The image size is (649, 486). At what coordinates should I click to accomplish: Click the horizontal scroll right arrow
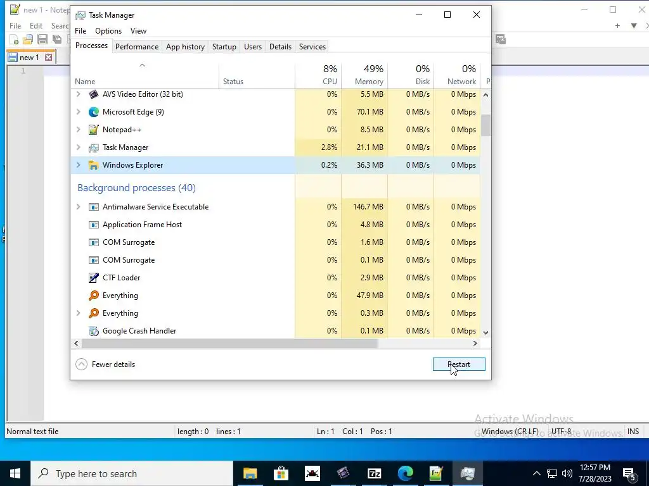(475, 344)
